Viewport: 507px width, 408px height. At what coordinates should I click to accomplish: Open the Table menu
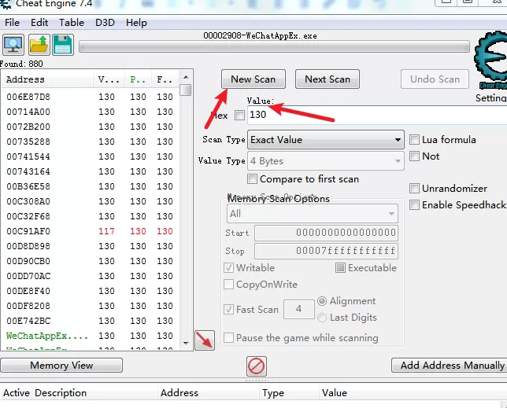[x=72, y=23]
